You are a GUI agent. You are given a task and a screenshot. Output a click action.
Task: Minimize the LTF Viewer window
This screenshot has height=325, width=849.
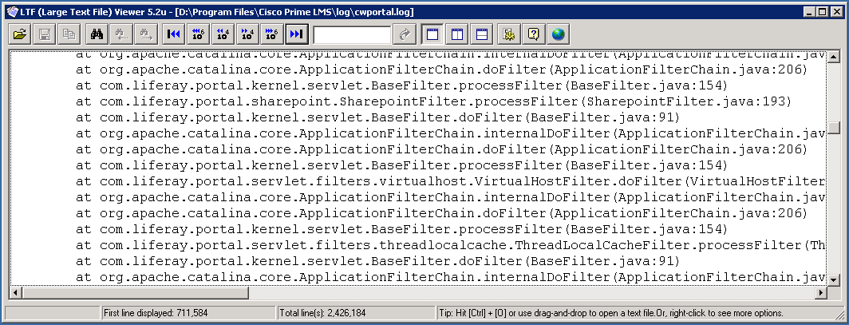tap(811, 11)
